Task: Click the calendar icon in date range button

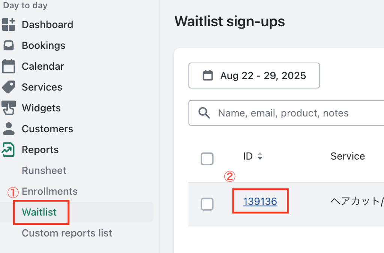Action: (207, 76)
